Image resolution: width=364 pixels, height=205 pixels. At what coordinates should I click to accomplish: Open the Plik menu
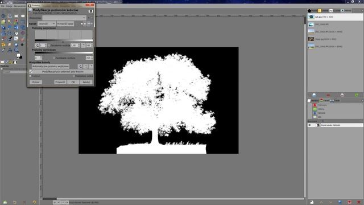pos(2,6)
